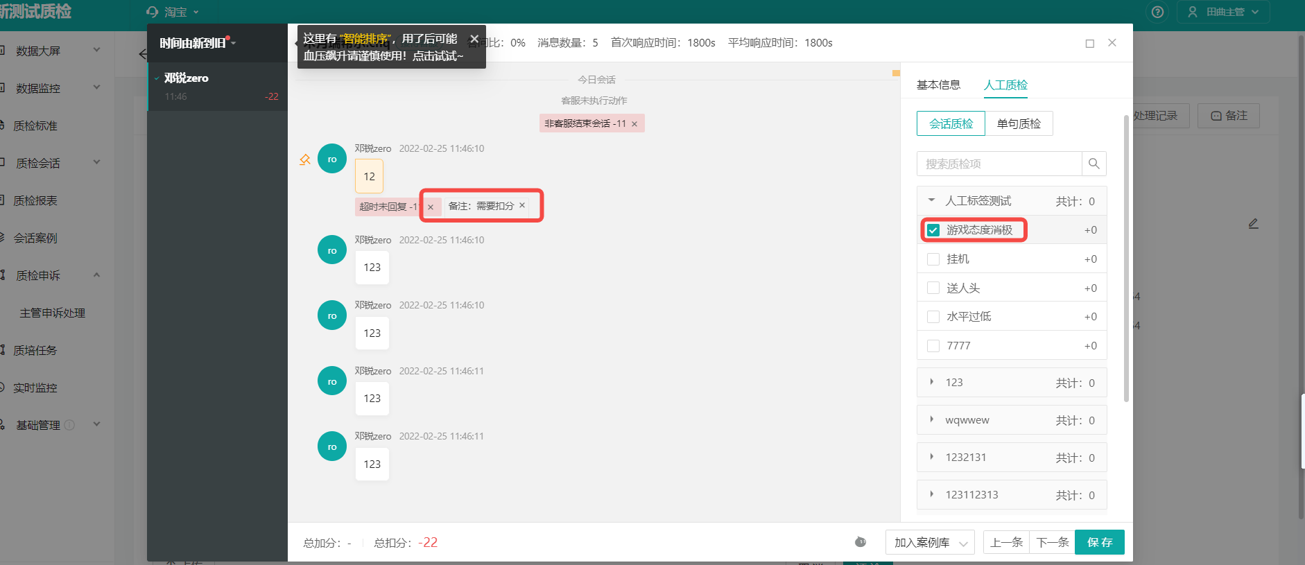Open 主管申诉处理 in the sidebar
This screenshot has width=1305, height=565.
[x=52, y=313]
